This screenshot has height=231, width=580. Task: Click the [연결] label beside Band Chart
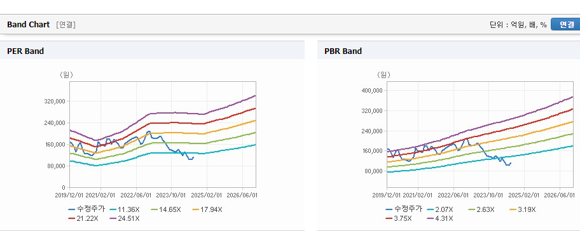pyautogui.click(x=66, y=25)
